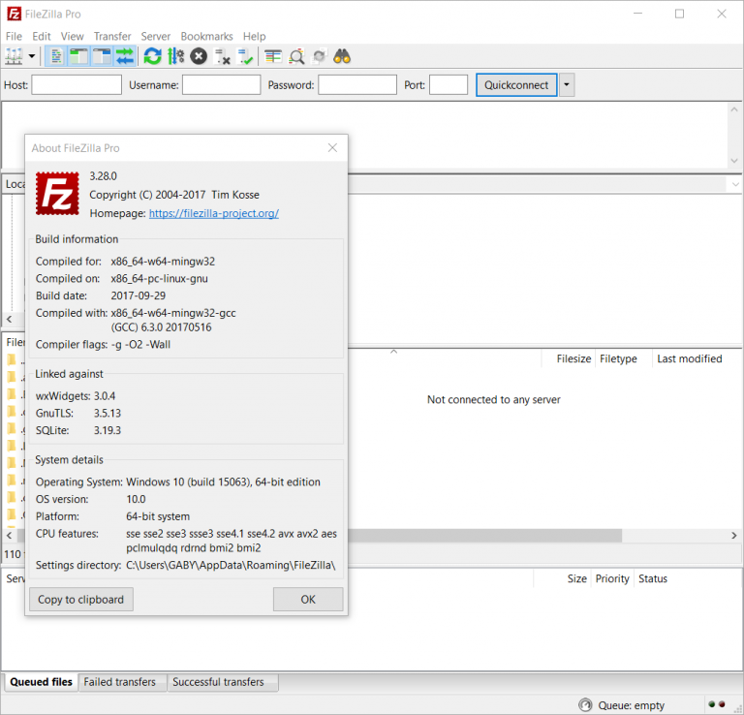Switch to the Failed transfers tab

click(119, 682)
